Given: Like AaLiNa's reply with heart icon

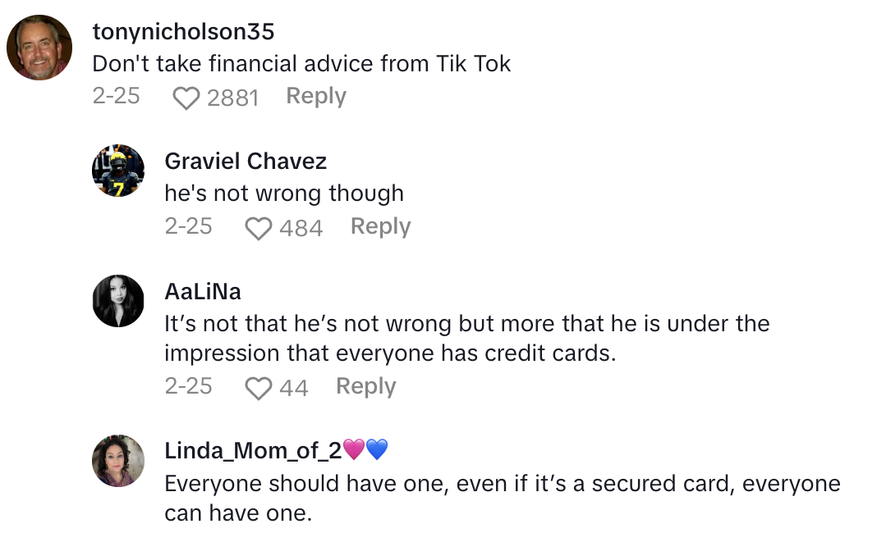Looking at the screenshot, I should point(259,388).
